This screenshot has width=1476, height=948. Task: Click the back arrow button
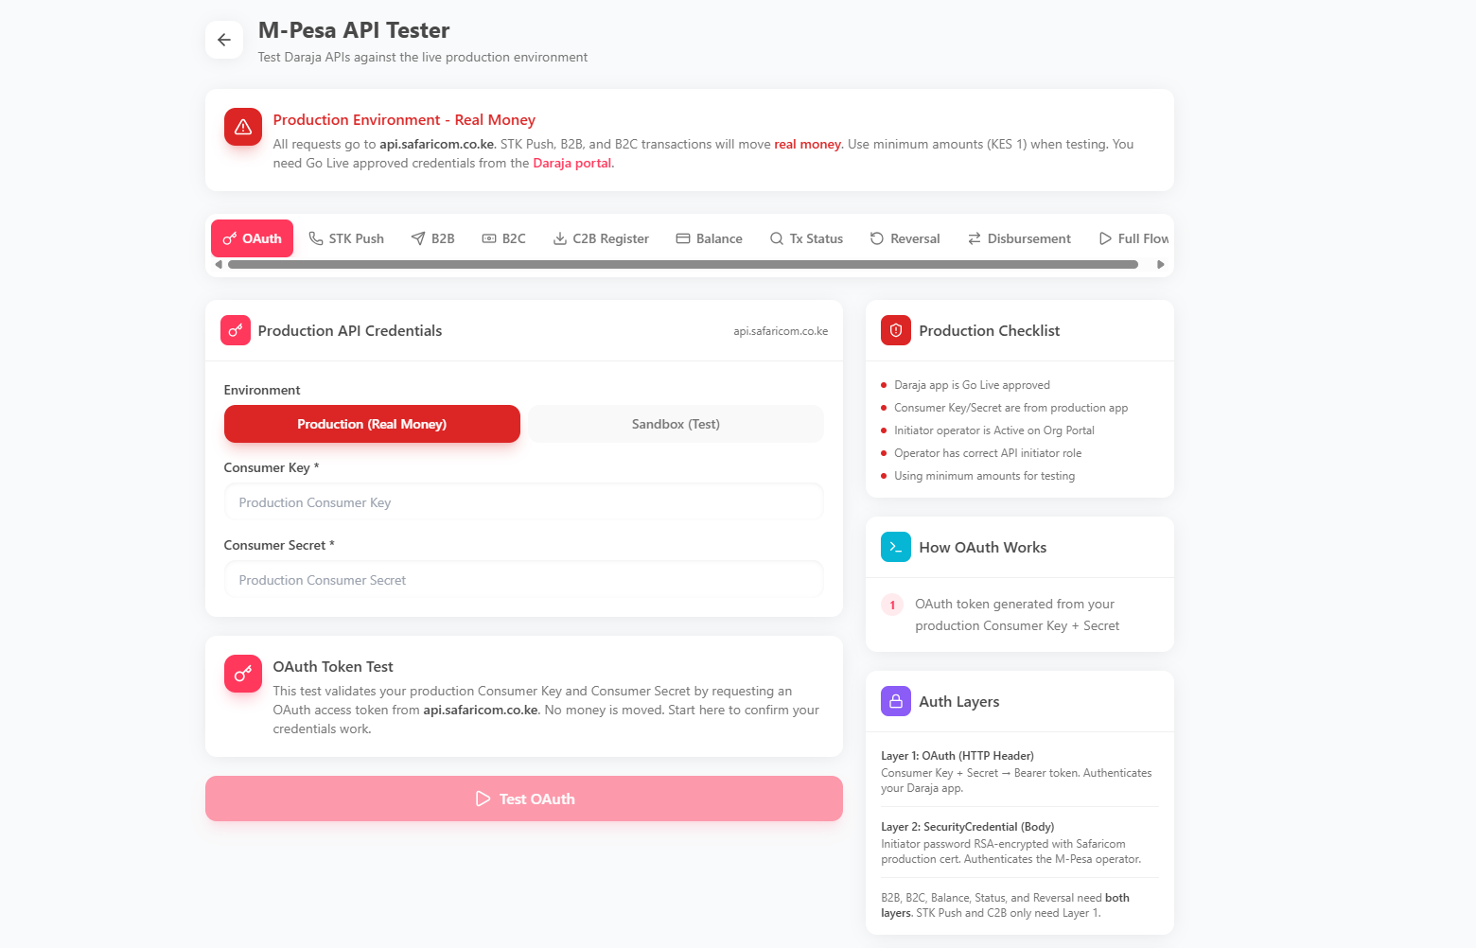[x=224, y=40]
